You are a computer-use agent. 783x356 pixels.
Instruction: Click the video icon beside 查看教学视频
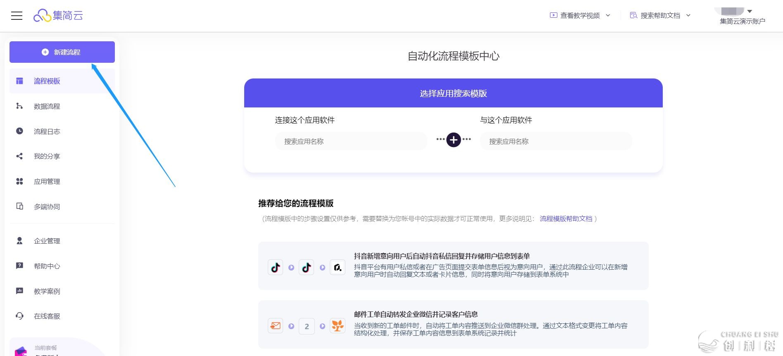(x=554, y=15)
